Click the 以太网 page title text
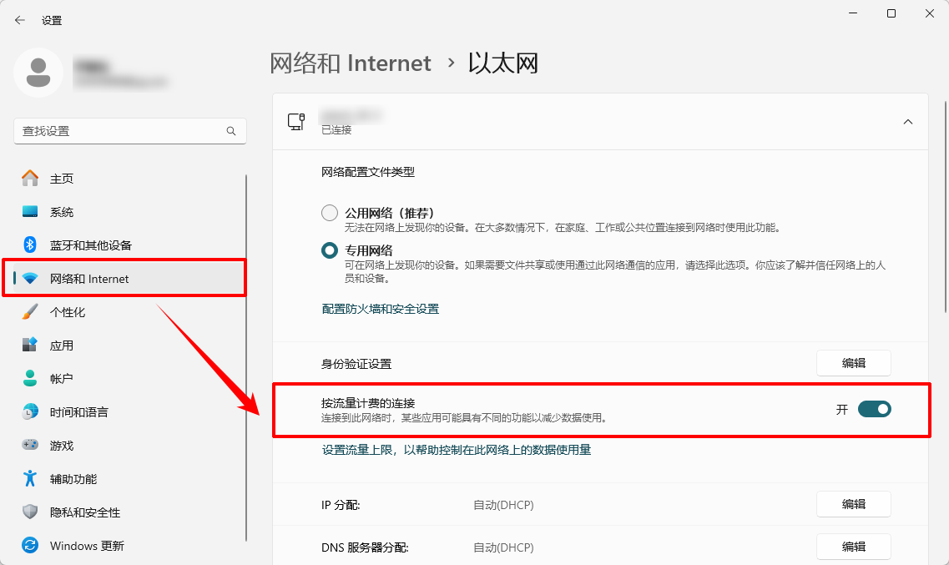 click(x=503, y=63)
